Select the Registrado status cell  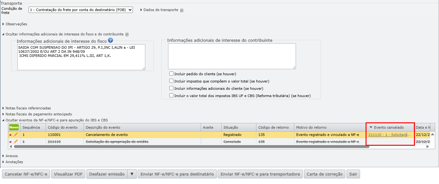[239, 135]
